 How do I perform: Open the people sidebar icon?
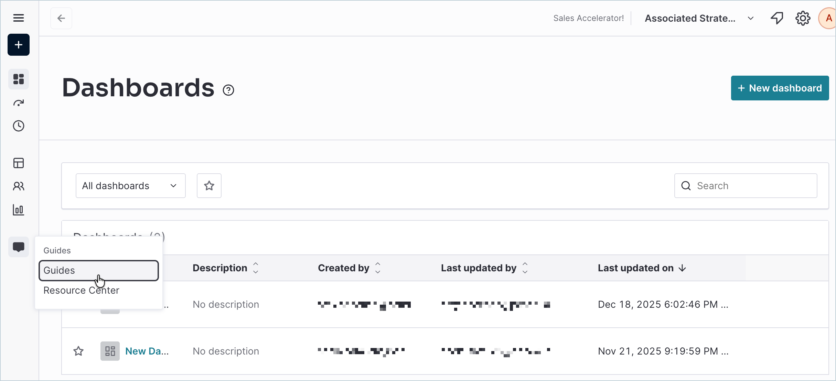(19, 186)
